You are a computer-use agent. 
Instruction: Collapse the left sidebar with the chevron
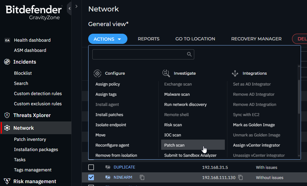69,8
